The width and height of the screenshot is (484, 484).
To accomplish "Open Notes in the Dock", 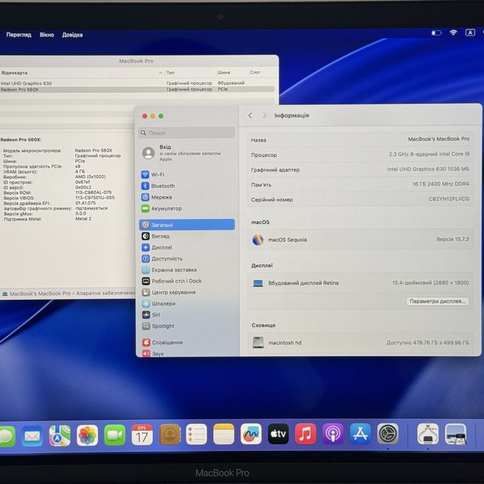I will pos(224,434).
